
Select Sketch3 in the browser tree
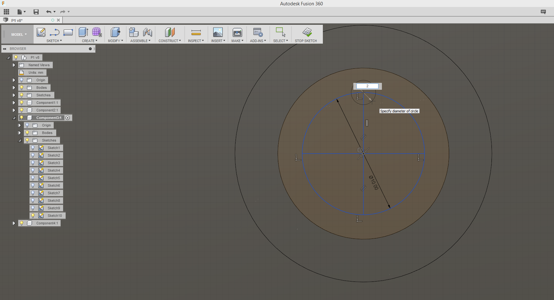pos(54,163)
